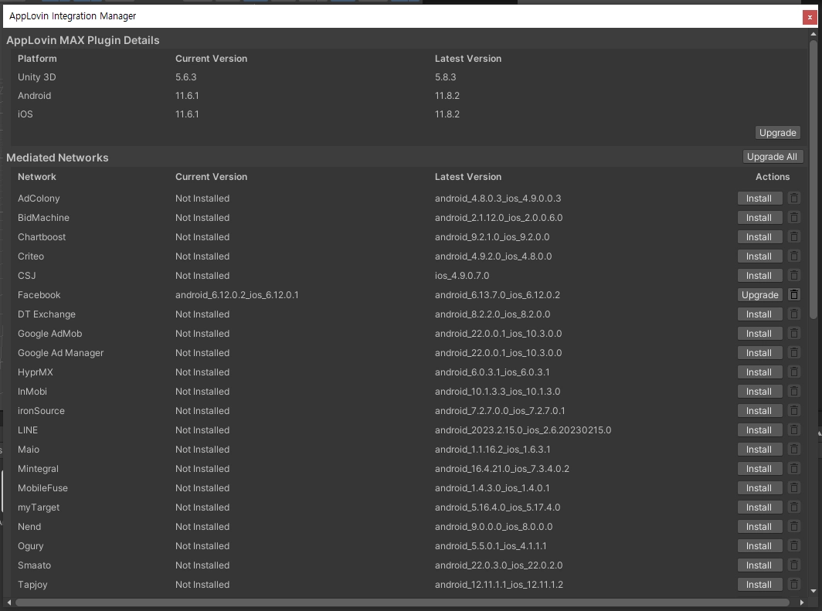822x611 pixels.
Task: Click Mintegral latest version android_16.4.21.0_ios_7.3.4.0.2
Action: pos(501,468)
